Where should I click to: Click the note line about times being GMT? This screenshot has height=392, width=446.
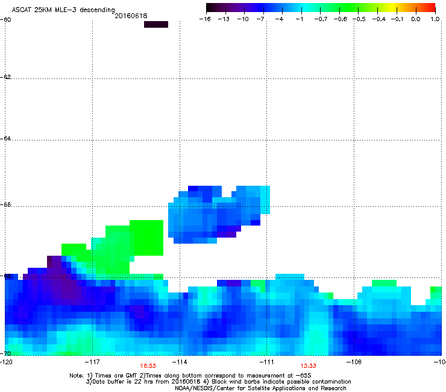pos(190,376)
